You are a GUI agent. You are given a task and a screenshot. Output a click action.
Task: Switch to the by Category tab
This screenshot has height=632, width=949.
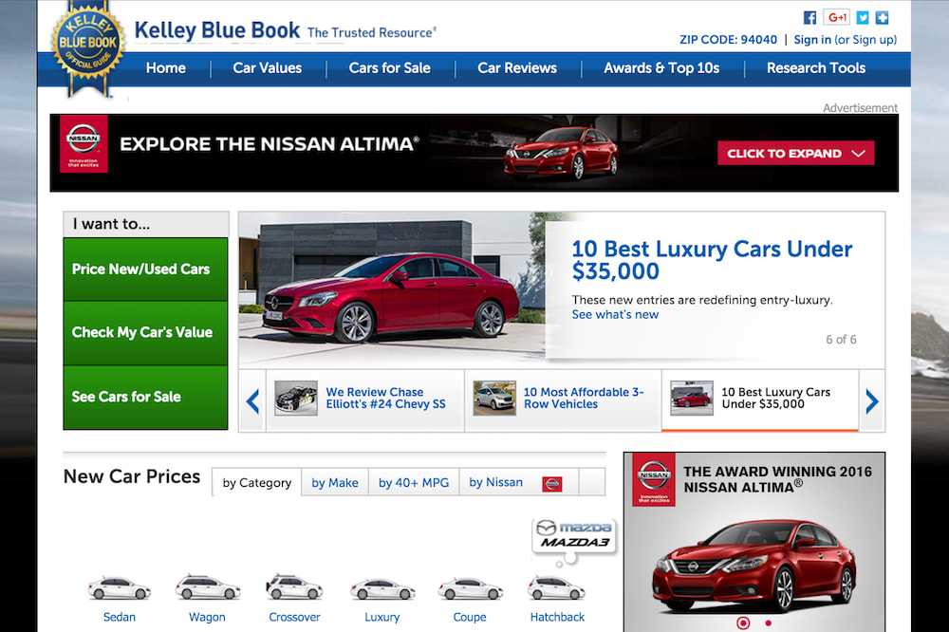click(256, 482)
